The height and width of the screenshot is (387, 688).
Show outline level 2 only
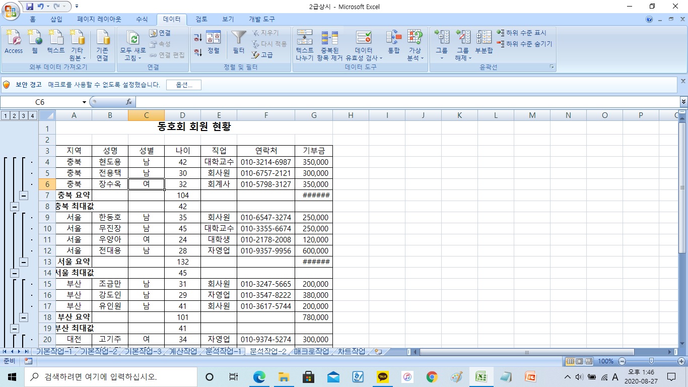pos(14,115)
